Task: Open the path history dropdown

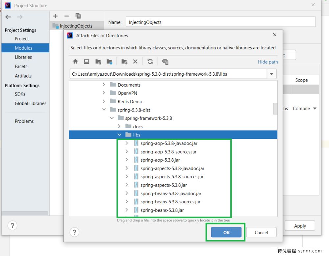Action: pos(271,74)
